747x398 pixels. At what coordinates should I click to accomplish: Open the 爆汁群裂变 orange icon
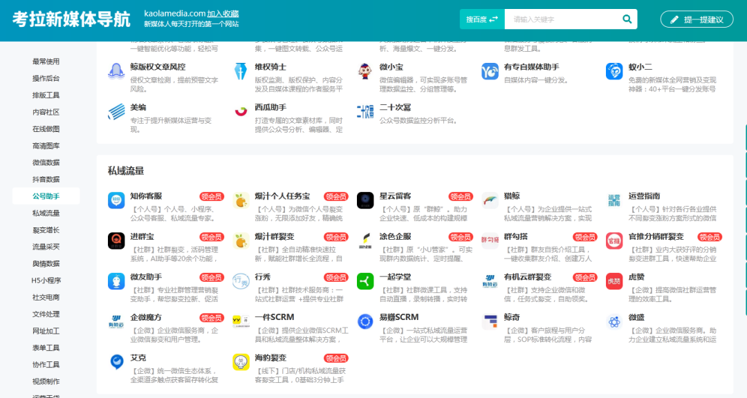241,241
